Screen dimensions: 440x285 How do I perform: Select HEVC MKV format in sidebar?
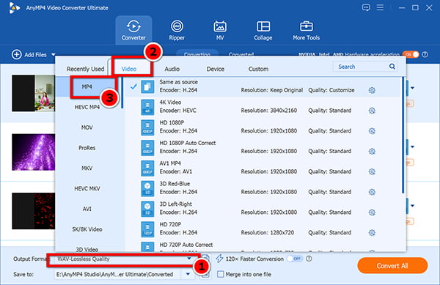87,188
